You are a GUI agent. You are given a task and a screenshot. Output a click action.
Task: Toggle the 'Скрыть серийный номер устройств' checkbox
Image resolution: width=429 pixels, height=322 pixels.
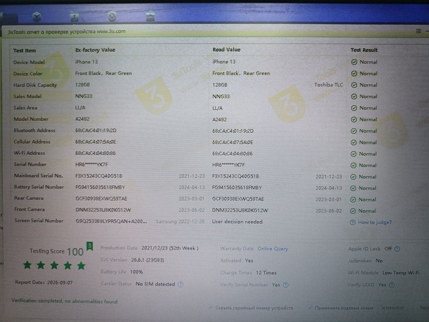[x=211, y=307]
